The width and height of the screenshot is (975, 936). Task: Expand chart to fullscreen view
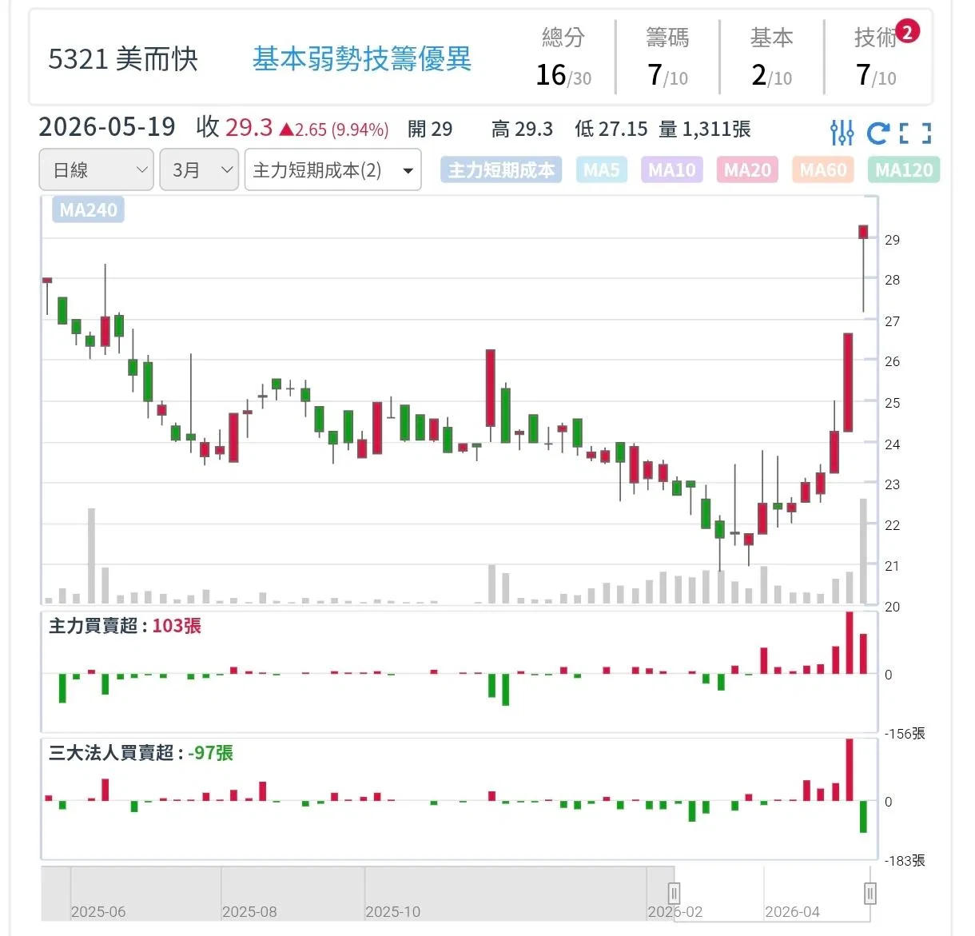[915, 133]
